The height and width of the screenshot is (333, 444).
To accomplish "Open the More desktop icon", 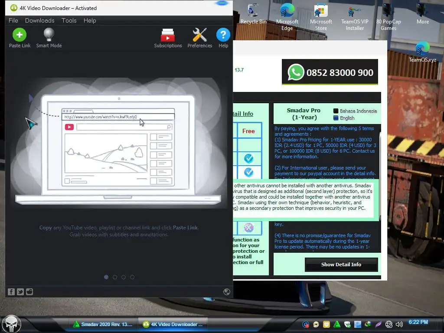I will (x=422, y=13).
